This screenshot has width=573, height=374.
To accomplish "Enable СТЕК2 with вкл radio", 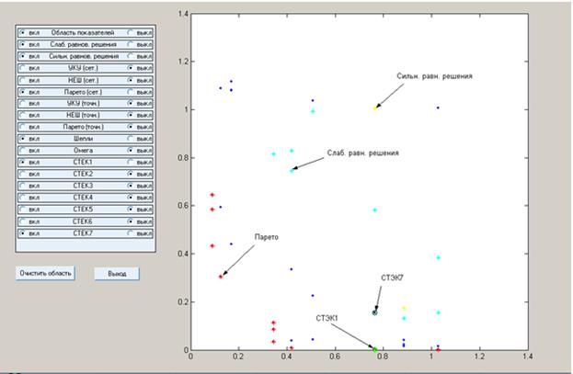I will coord(23,174).
